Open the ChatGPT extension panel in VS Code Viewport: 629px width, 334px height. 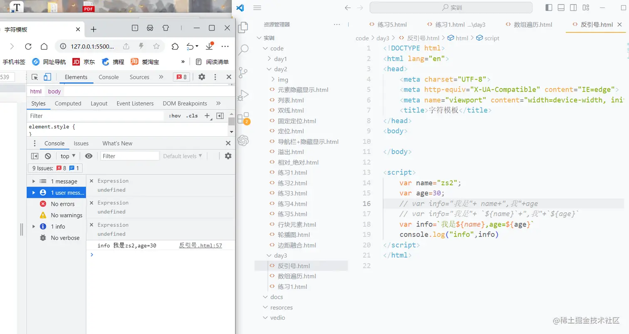tap(243, 141)
